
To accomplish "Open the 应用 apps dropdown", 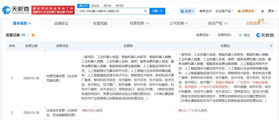I will click(187, 11).
